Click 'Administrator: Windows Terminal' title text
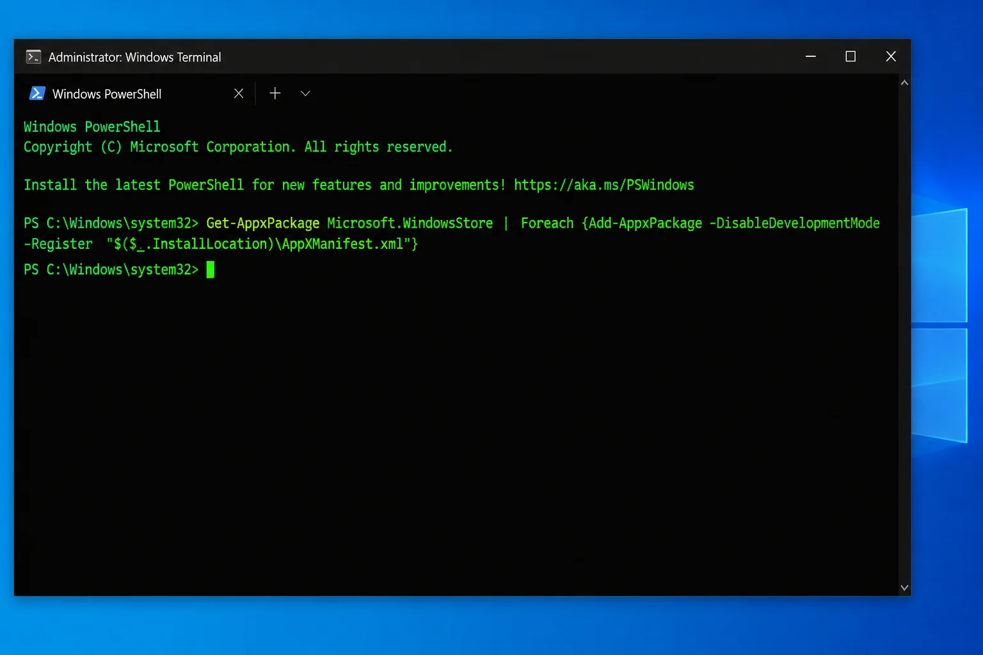983x655 pixels. tap(135, 57)
